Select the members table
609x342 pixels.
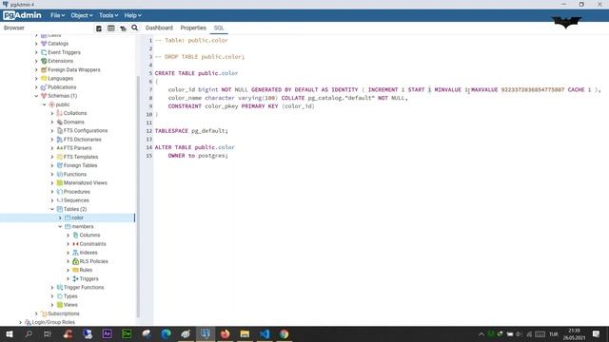pyautogui.click(x=83, y=226)
